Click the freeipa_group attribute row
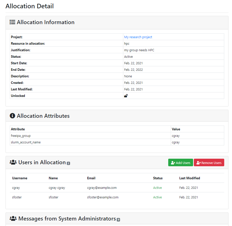This screenshot has width=232, height=226. pos(117,136)
